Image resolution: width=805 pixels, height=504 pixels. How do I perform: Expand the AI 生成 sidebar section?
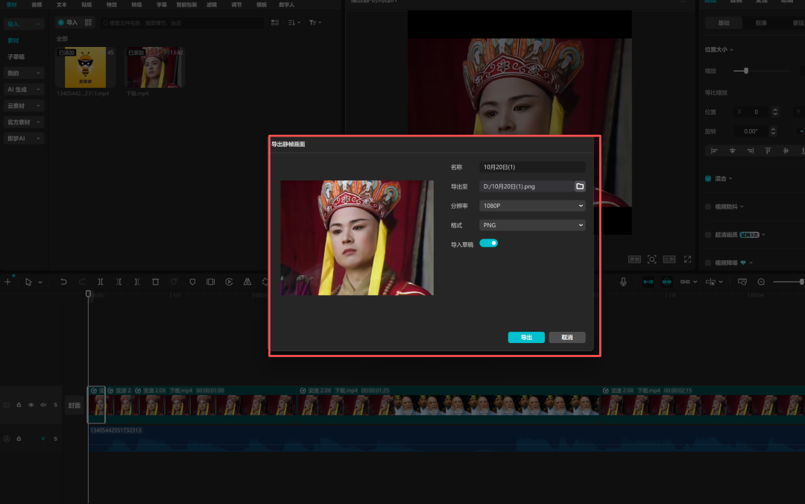(24, 89)
